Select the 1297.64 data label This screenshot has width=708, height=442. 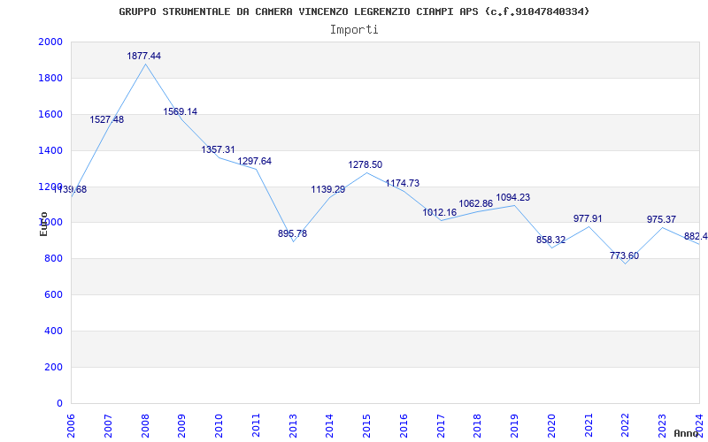point(255,161)
